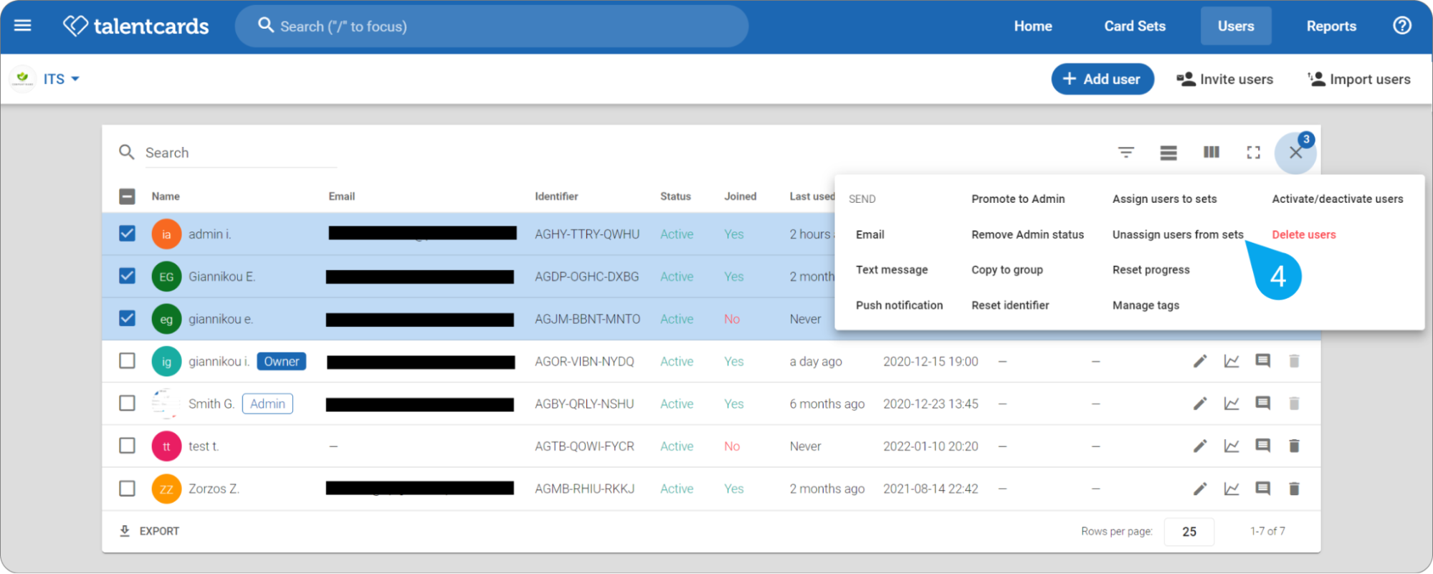Toggle the select-all header checkbox
Screen dimensions: 1433x574
pyautogui.click(x=127, y=196)
